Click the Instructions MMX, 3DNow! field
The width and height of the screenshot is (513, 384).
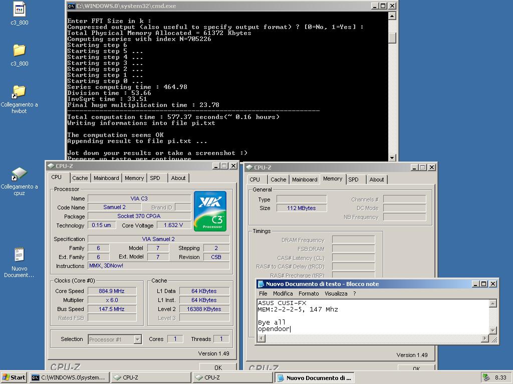[x=159, y=266]
